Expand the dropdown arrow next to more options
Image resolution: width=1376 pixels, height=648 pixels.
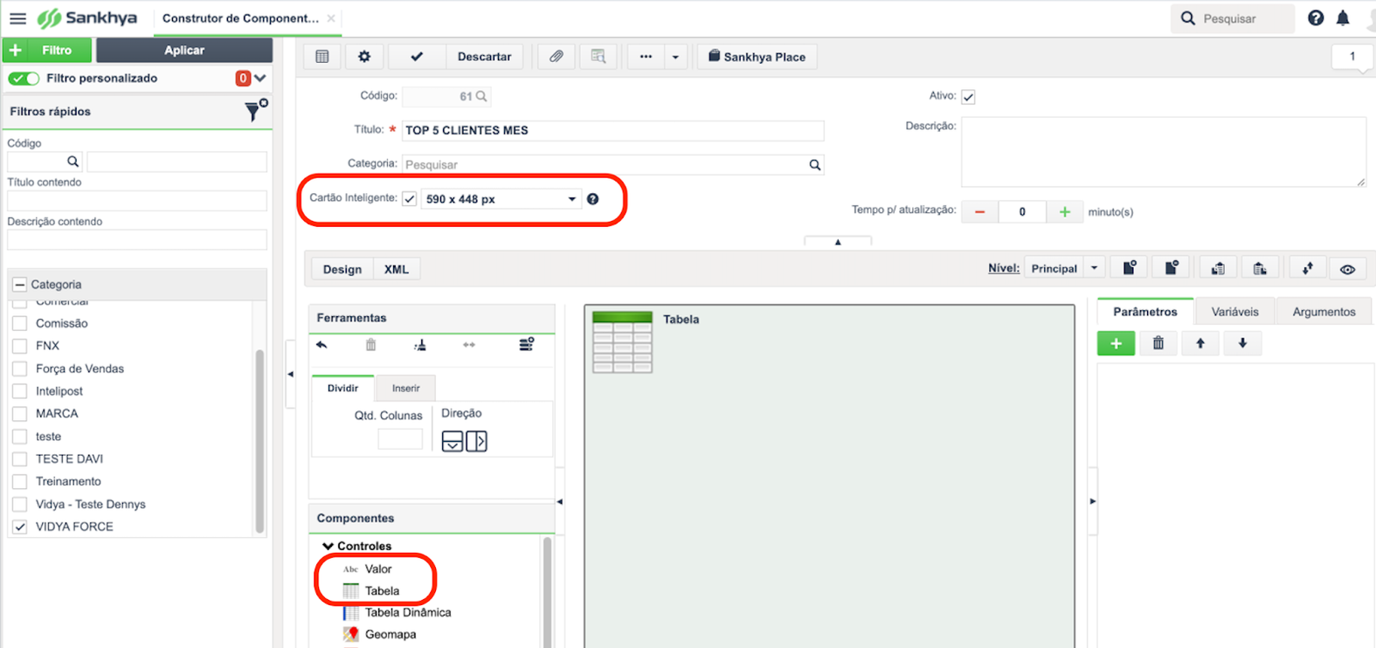click(x=675, y=57)
